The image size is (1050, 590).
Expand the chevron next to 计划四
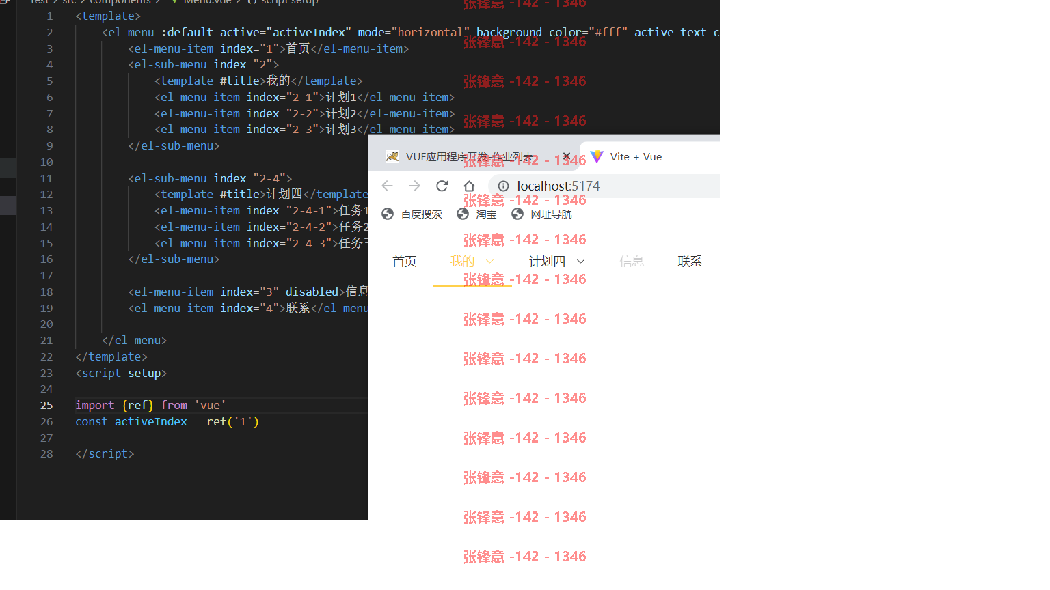[x=580, y=262]
